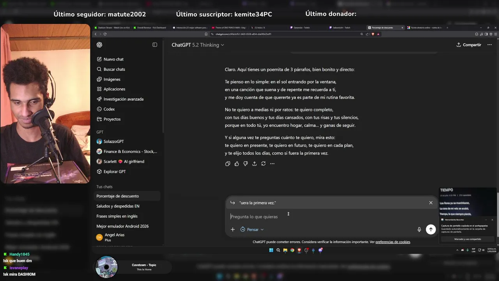Viewport: 499px width, 281px height.
Task: Open Windows taskbar search
Action: click(278, 250)
